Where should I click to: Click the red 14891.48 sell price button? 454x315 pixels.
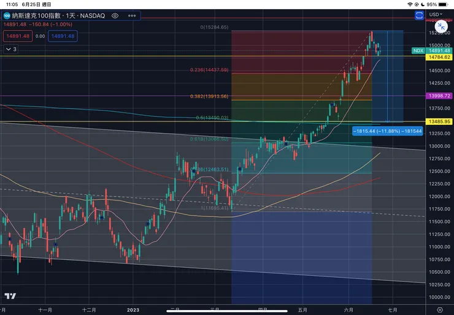coord(18,36)
